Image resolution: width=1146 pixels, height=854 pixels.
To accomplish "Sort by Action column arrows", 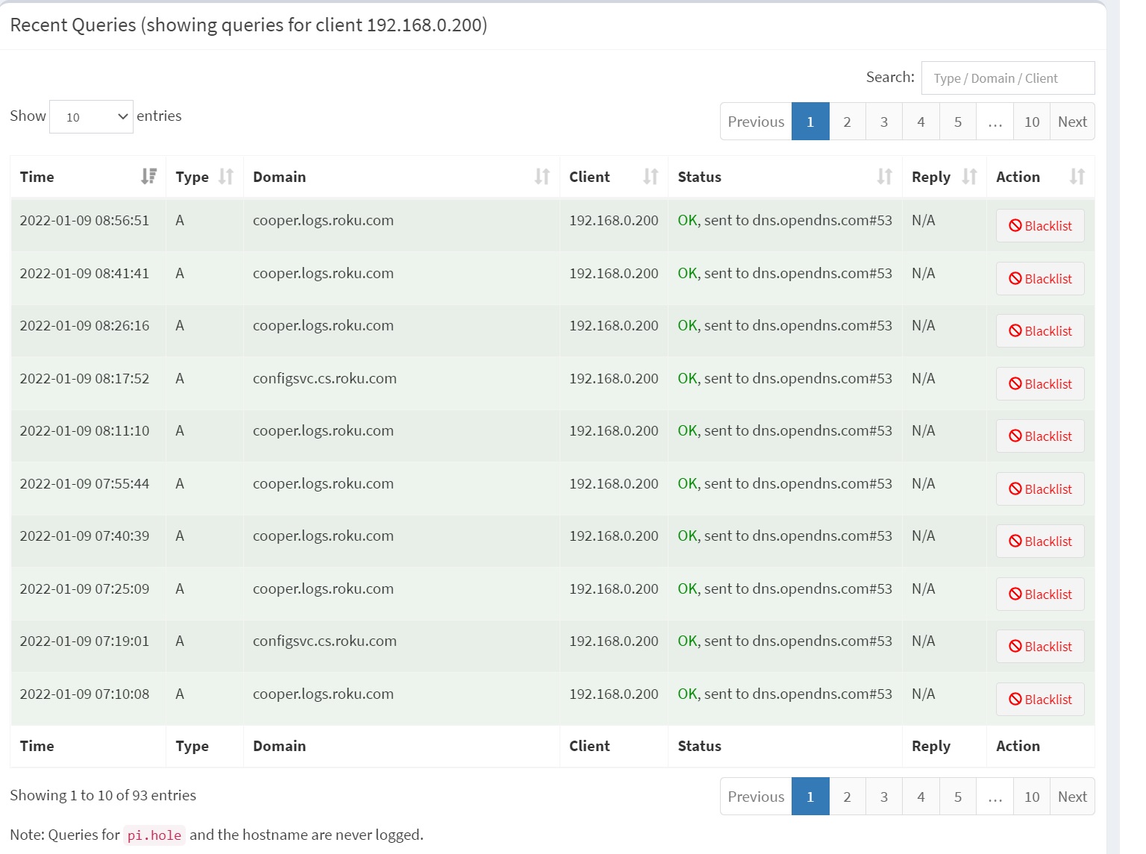I will 1077,176.
